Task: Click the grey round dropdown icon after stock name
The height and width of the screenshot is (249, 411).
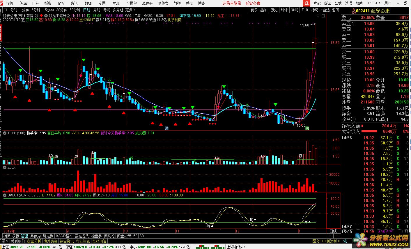Action: click(46, 16)
